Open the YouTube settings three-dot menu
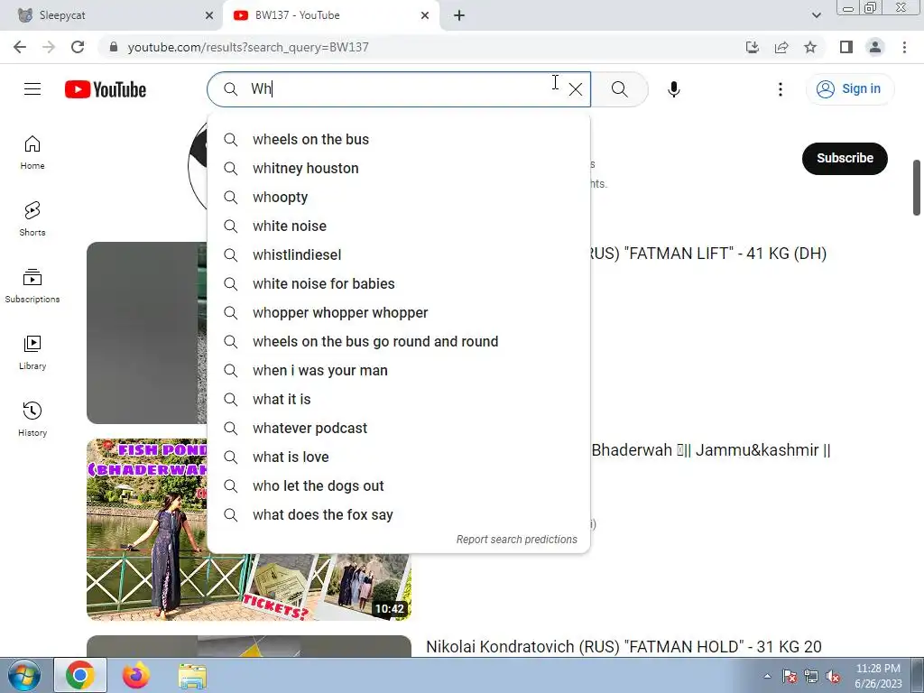Viewport: 924px width, 693px height. (781, 89)
